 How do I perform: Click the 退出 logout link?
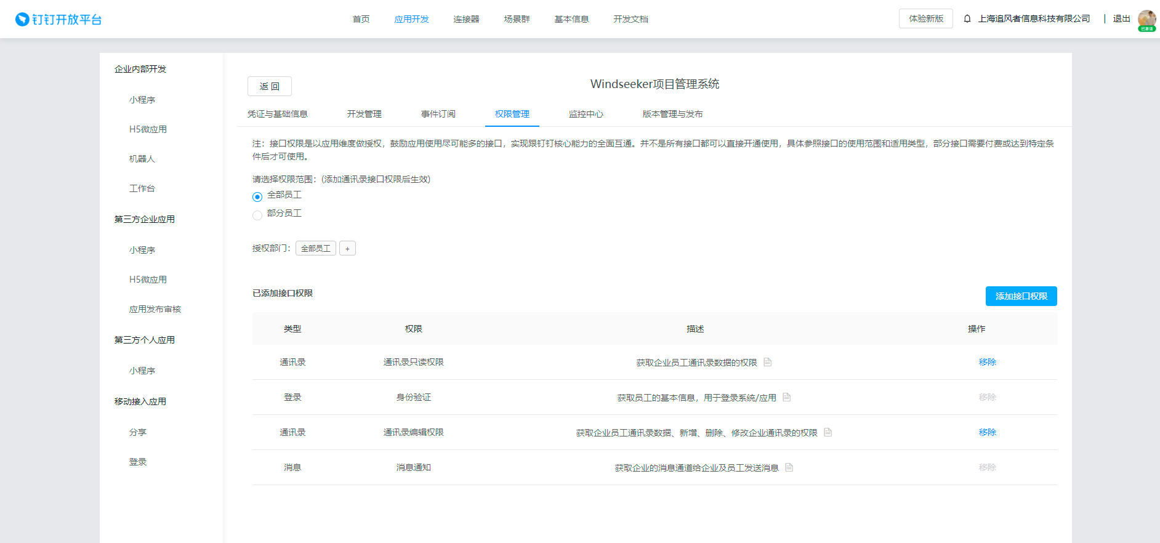[x=1121, y=19]
